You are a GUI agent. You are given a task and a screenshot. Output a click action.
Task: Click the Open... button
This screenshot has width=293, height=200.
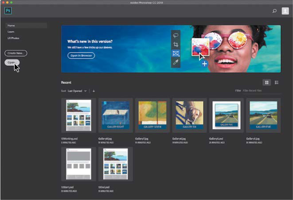point(12,62)
